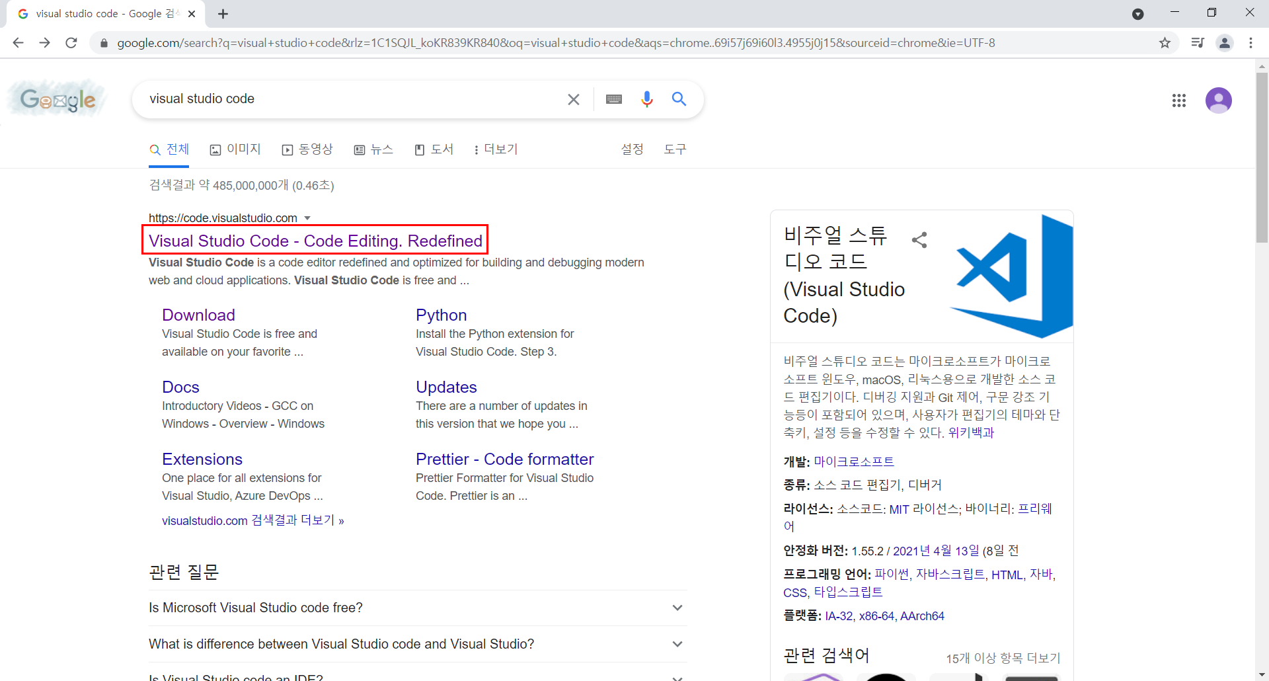Open 설정 search settings

(x=633, y=149)
